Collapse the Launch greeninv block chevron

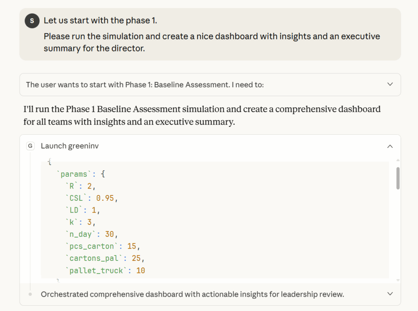pos(390,146)
